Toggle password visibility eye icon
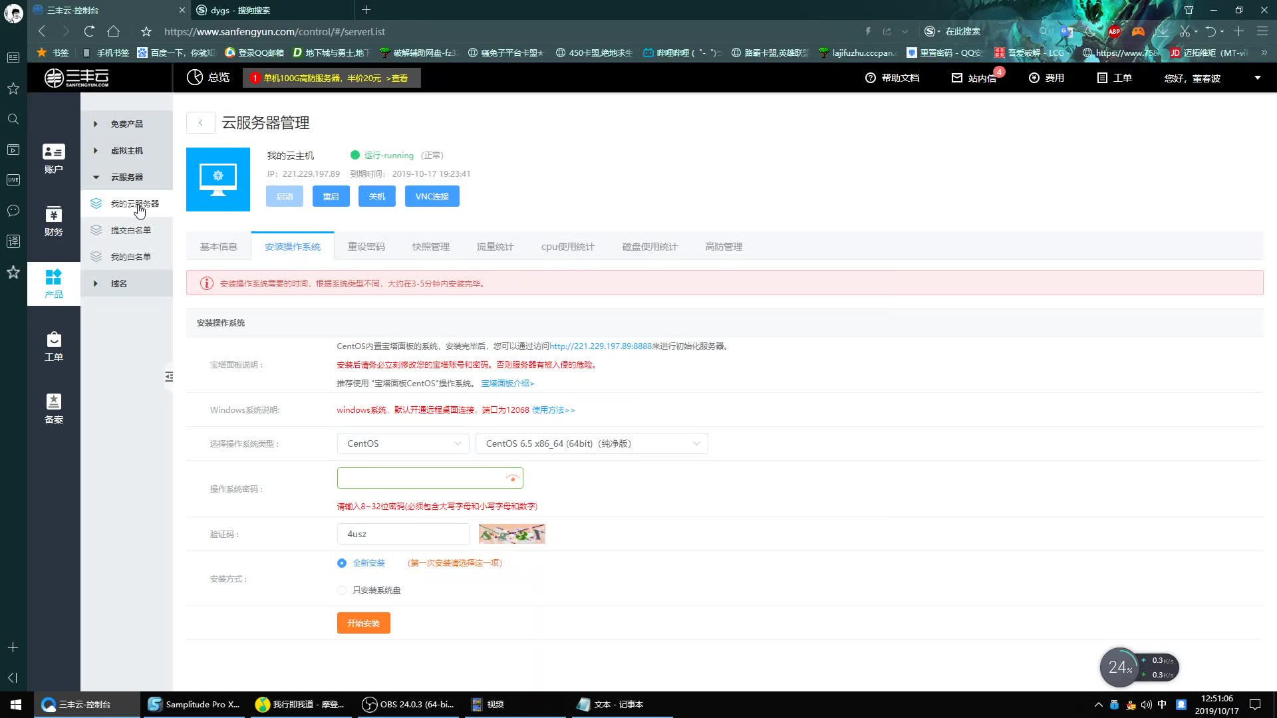This screenshot has width=1277, height=718. (x=511, y=478)
